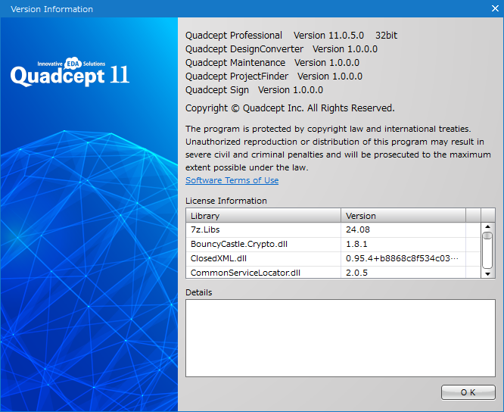Click the truncated ClosedXML version 0.95.4 cell
Viewport: 504px width, 412px height.
click(x=403, y=258)
